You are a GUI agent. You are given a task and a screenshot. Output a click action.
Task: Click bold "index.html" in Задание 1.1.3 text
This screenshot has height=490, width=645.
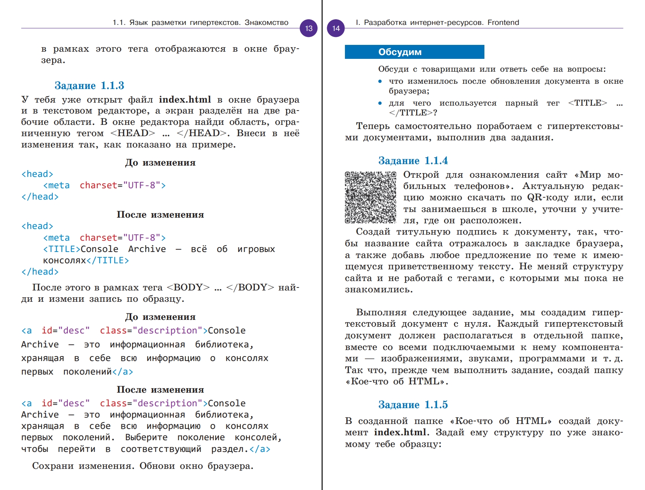(185, 100)
